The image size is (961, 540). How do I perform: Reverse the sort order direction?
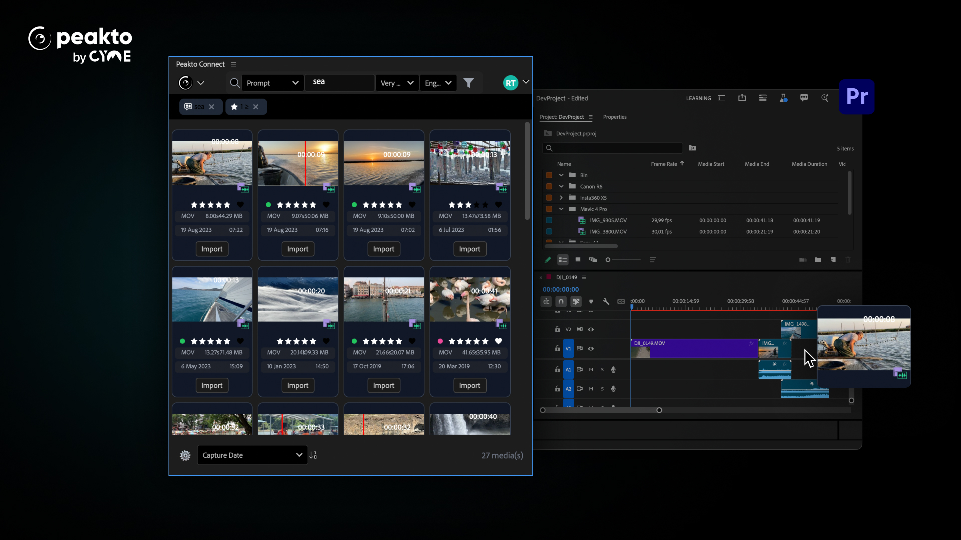(313, 455)
